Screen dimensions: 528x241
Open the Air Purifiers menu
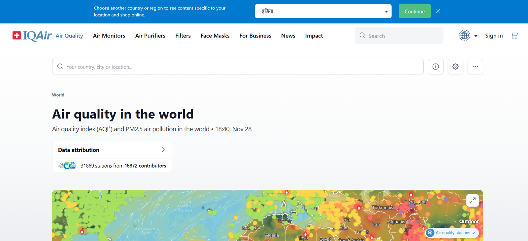pyautogui.click(x=150, y=36)
